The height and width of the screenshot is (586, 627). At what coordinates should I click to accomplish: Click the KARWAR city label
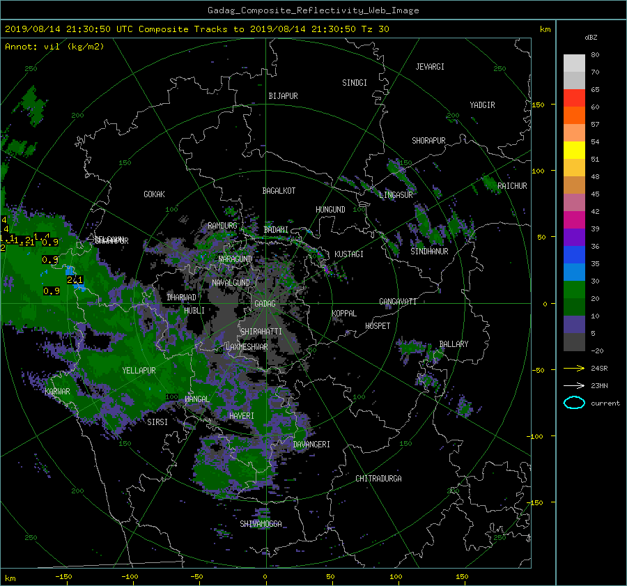(57, 392)
